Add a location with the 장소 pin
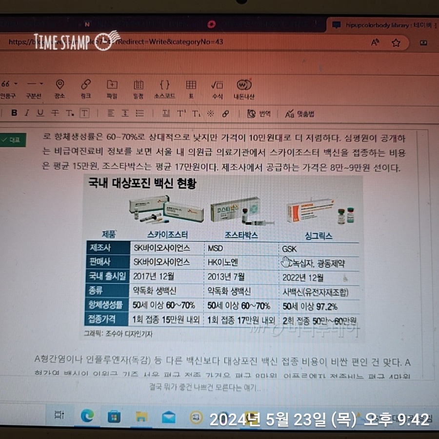Image resolution: width=439 pixels, height=439 pixels. 60,89
